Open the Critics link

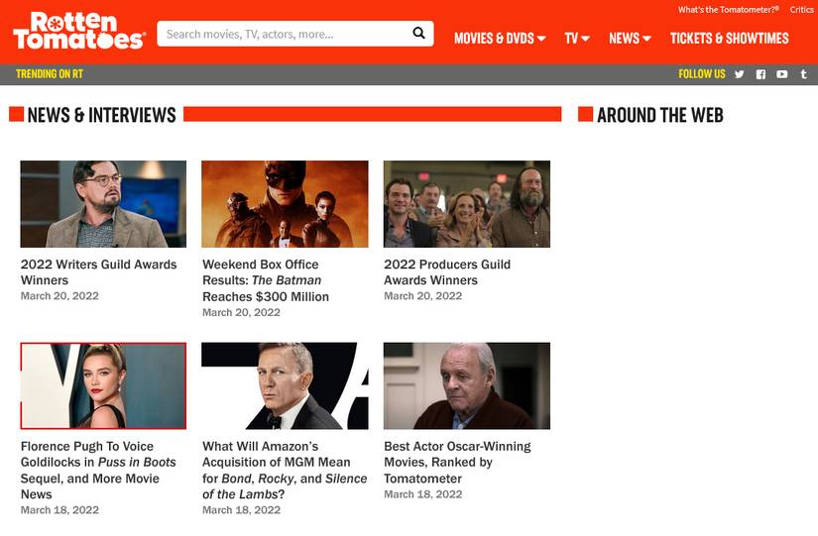[x=801, y=9]
